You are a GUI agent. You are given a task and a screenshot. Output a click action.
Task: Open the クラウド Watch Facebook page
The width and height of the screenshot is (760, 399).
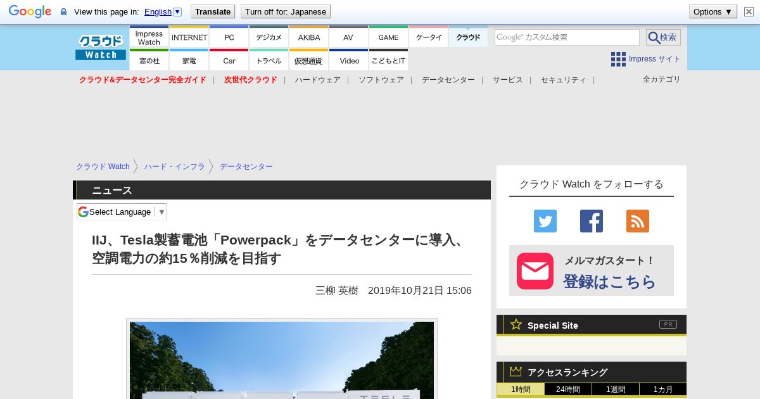point(592,221)
